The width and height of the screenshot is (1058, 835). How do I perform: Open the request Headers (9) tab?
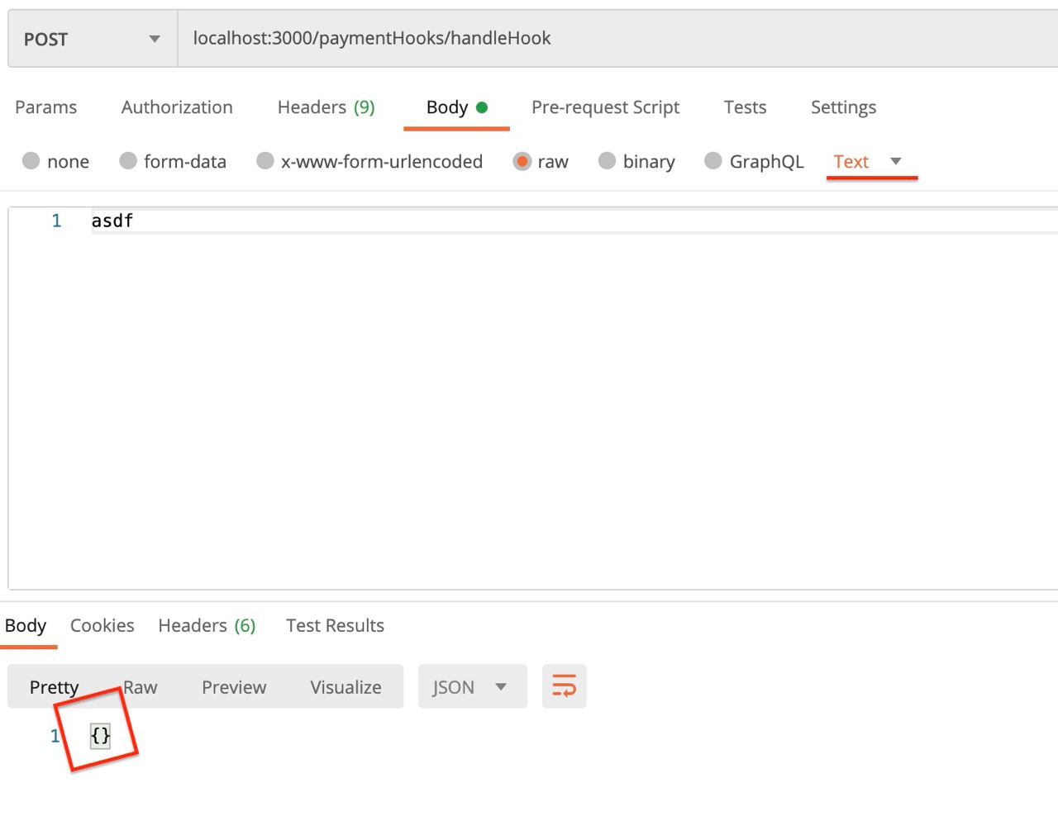tap(326, 107)
